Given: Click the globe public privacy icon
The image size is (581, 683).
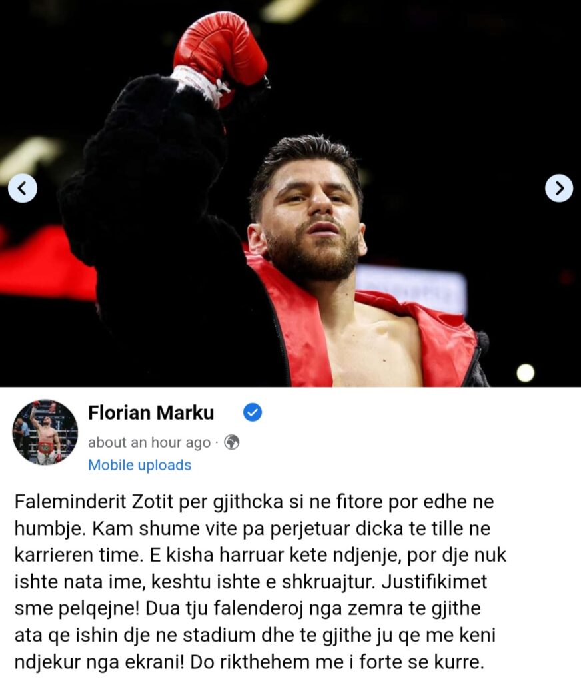Looking at the screenshot, I should point(231,442).
